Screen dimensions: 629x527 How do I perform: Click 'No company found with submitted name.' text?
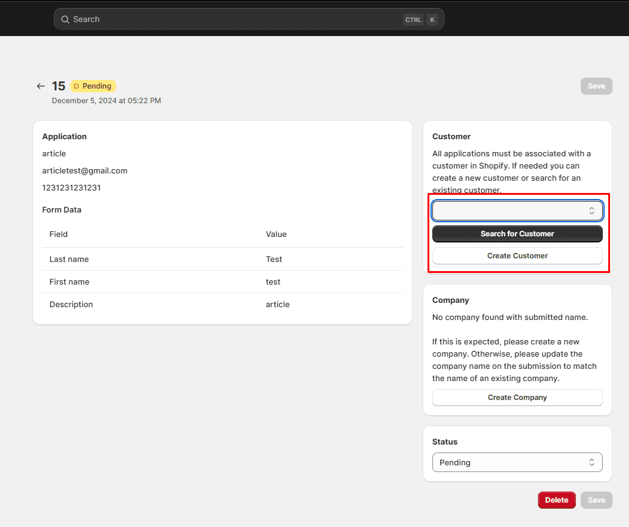510,318
